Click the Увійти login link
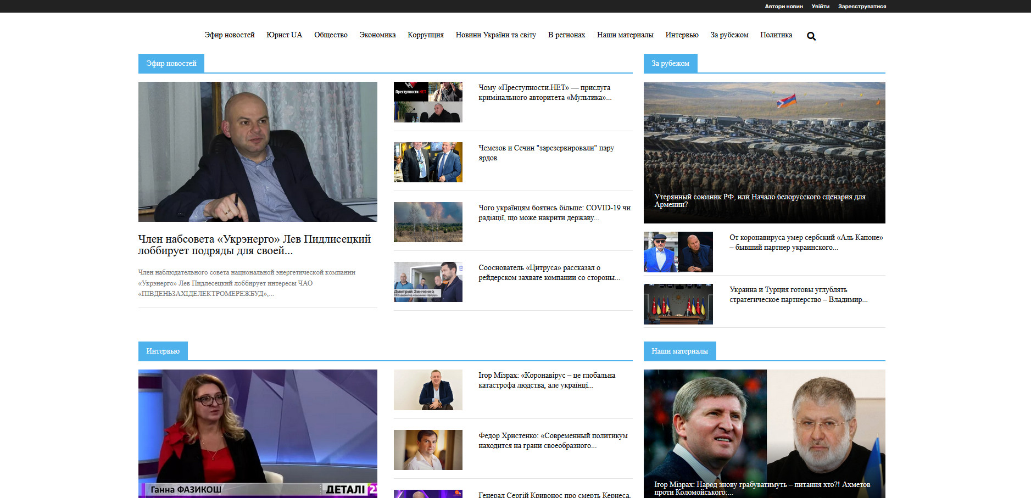Screen dimensions: 1031x498 (820, 7)
